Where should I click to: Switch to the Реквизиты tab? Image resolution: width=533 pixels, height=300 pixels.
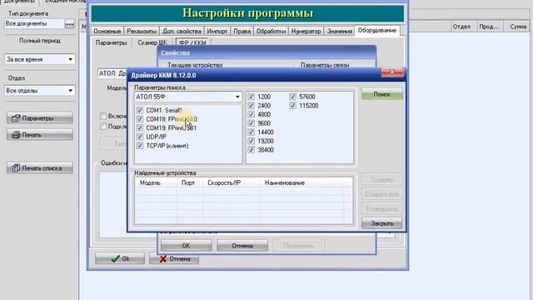tap(142, 32)
